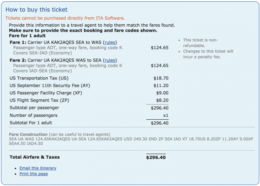Click the Print this page link
The width and height of the screenshot is (260, 186).
pos(34,174)
